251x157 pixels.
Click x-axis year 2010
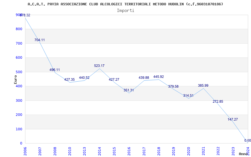[x=70, y=151]
